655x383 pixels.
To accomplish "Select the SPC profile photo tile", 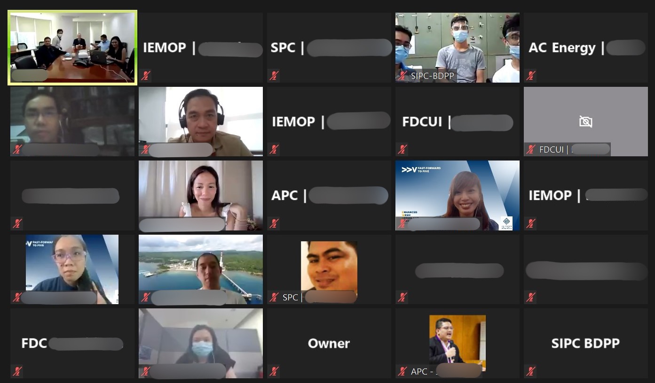I will point(329,269).
